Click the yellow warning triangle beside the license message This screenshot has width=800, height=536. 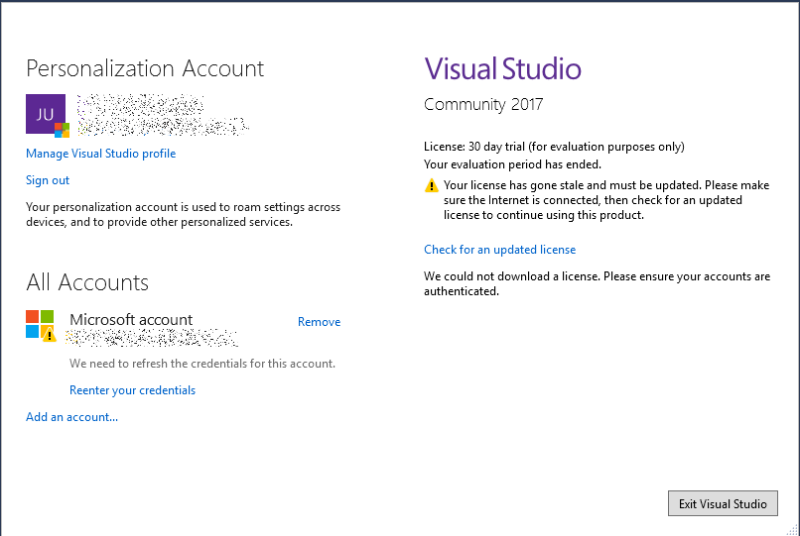pyautogui.click(x=431, y=186)
